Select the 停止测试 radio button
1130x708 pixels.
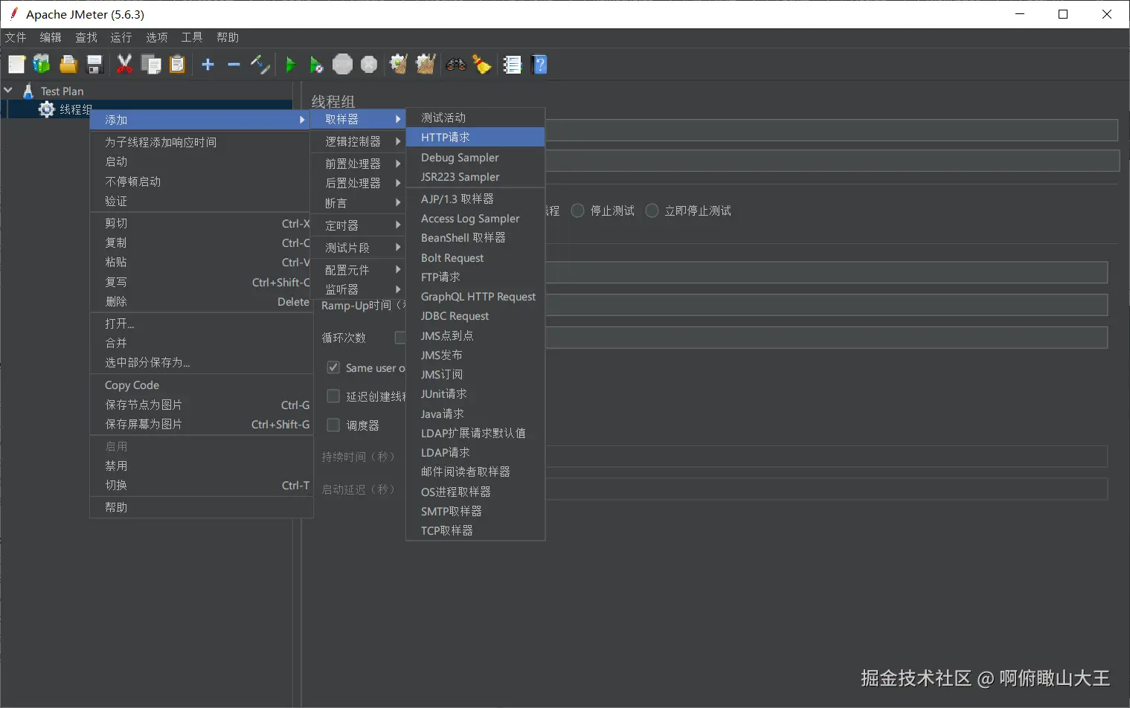(x=577, y=211)
